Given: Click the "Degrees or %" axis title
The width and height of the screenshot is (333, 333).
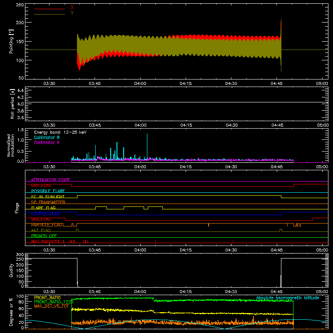Looking at the screenshot, I should (11, 312).
